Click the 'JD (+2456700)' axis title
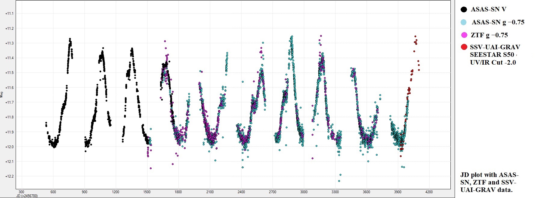 click(27, 196)
